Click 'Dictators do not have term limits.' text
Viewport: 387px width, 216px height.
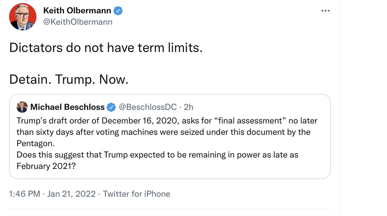point(106,48)
